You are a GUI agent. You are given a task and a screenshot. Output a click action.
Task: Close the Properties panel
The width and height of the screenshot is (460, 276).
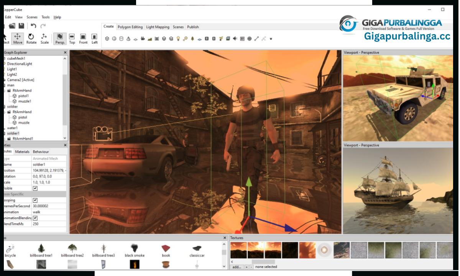tap(65, 145)
